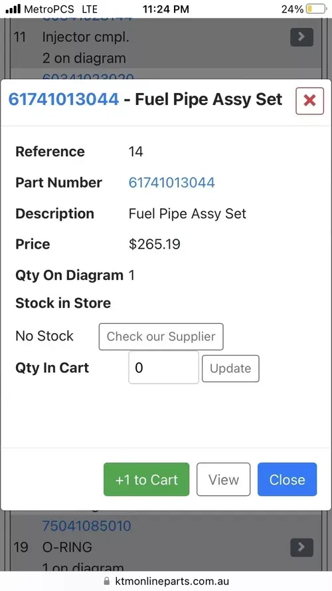Click the Check our Supplier button
The width and height of the screenshot is (332, 591).
[x=161, y=336]
